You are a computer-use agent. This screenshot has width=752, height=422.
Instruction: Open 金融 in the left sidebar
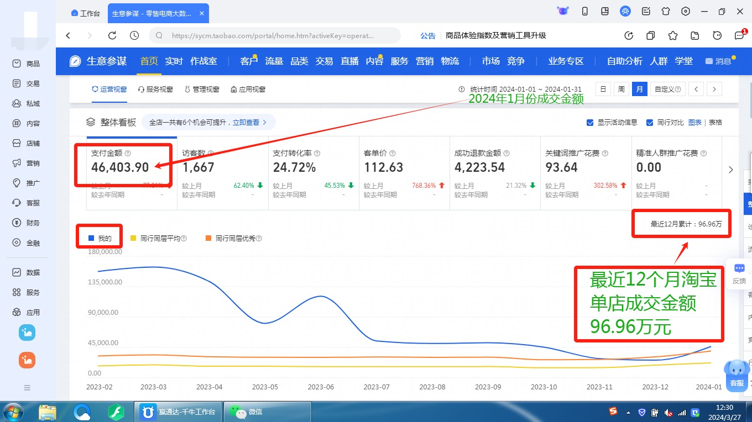pyautogui.click(x=27, y=243)
